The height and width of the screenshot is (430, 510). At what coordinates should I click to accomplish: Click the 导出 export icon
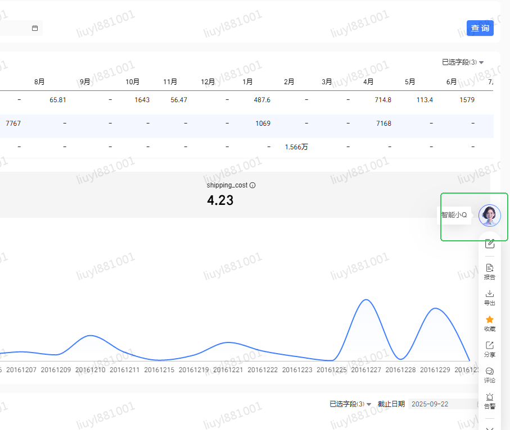click(489, 297)
